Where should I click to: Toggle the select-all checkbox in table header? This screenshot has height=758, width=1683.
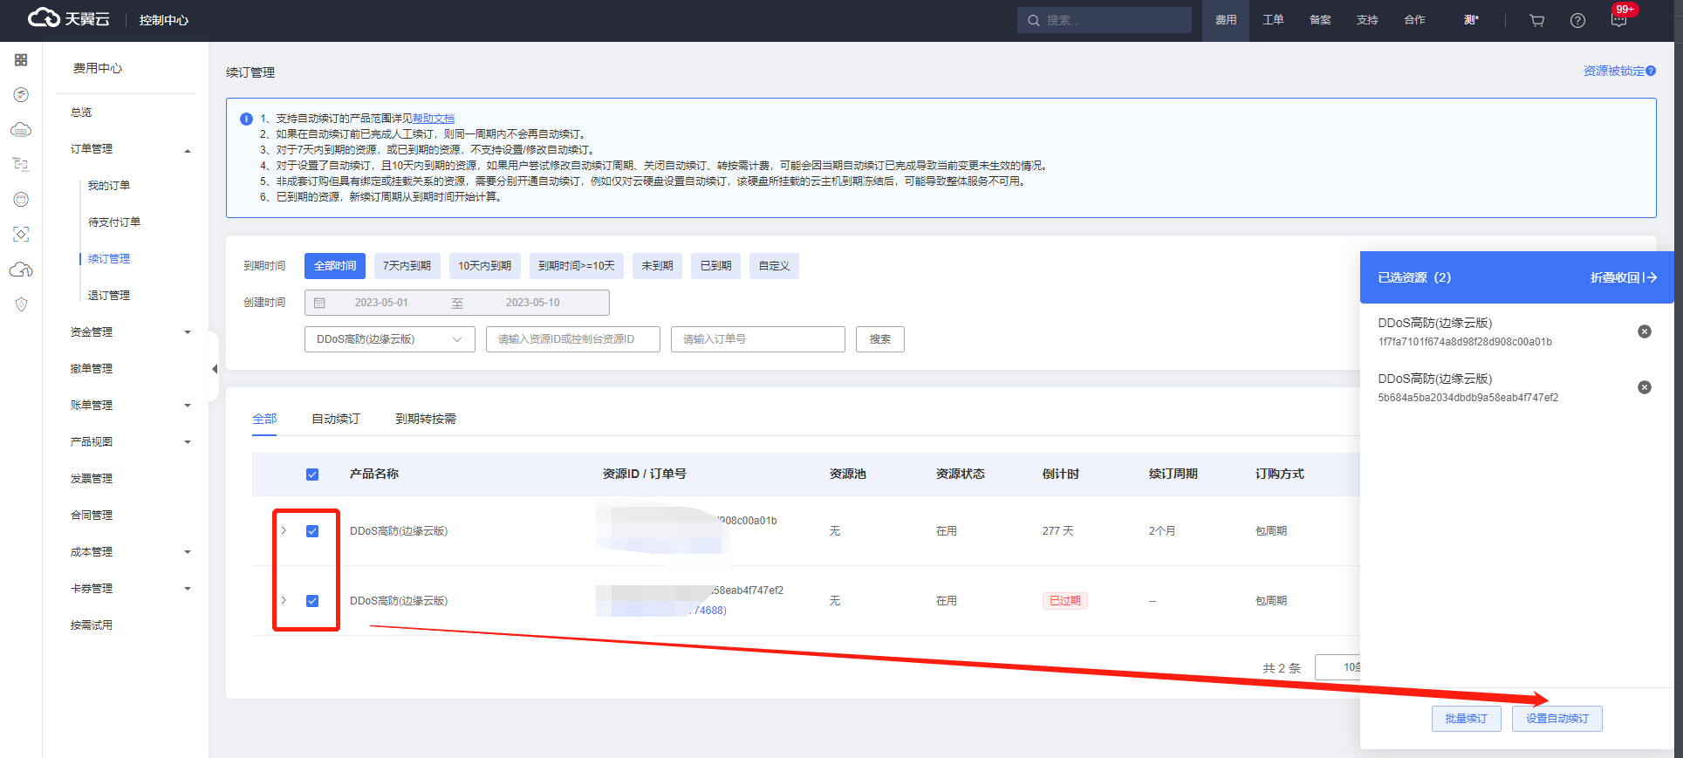tap(312, 475)
